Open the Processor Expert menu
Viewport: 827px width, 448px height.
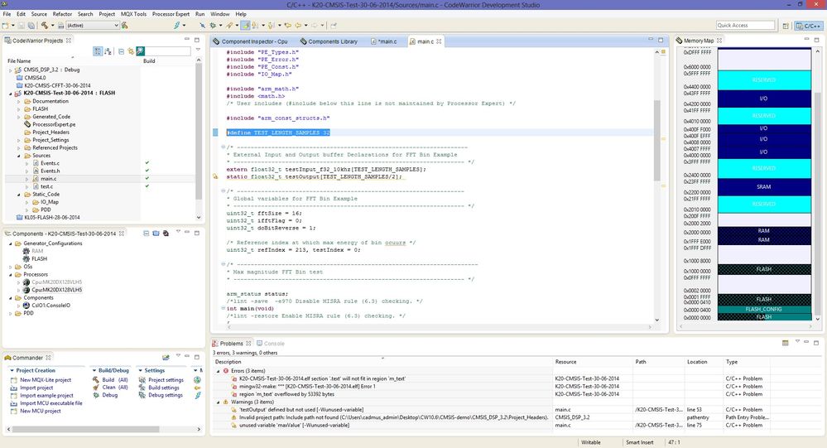[x=171, y=14]
